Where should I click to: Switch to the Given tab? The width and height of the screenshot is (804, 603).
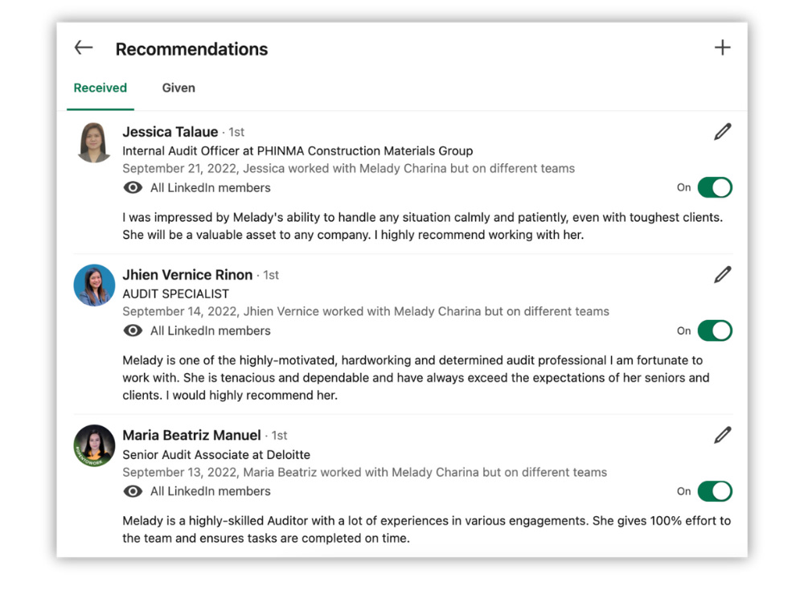click(178, 88)
